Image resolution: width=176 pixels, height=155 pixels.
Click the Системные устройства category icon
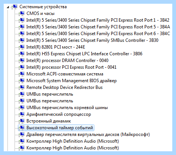(15, 7)
